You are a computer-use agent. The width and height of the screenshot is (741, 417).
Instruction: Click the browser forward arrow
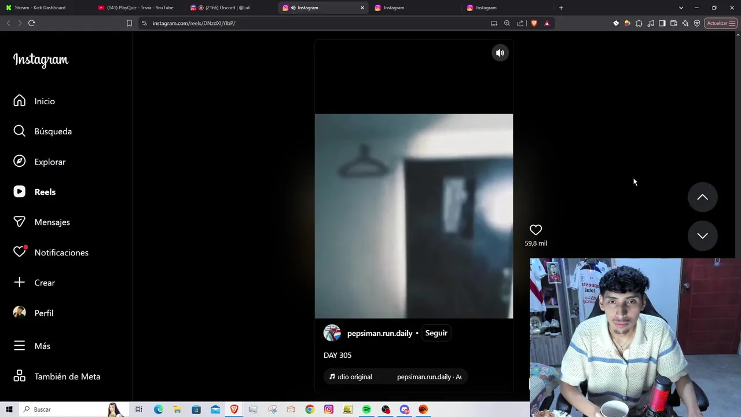pos(20,23)
